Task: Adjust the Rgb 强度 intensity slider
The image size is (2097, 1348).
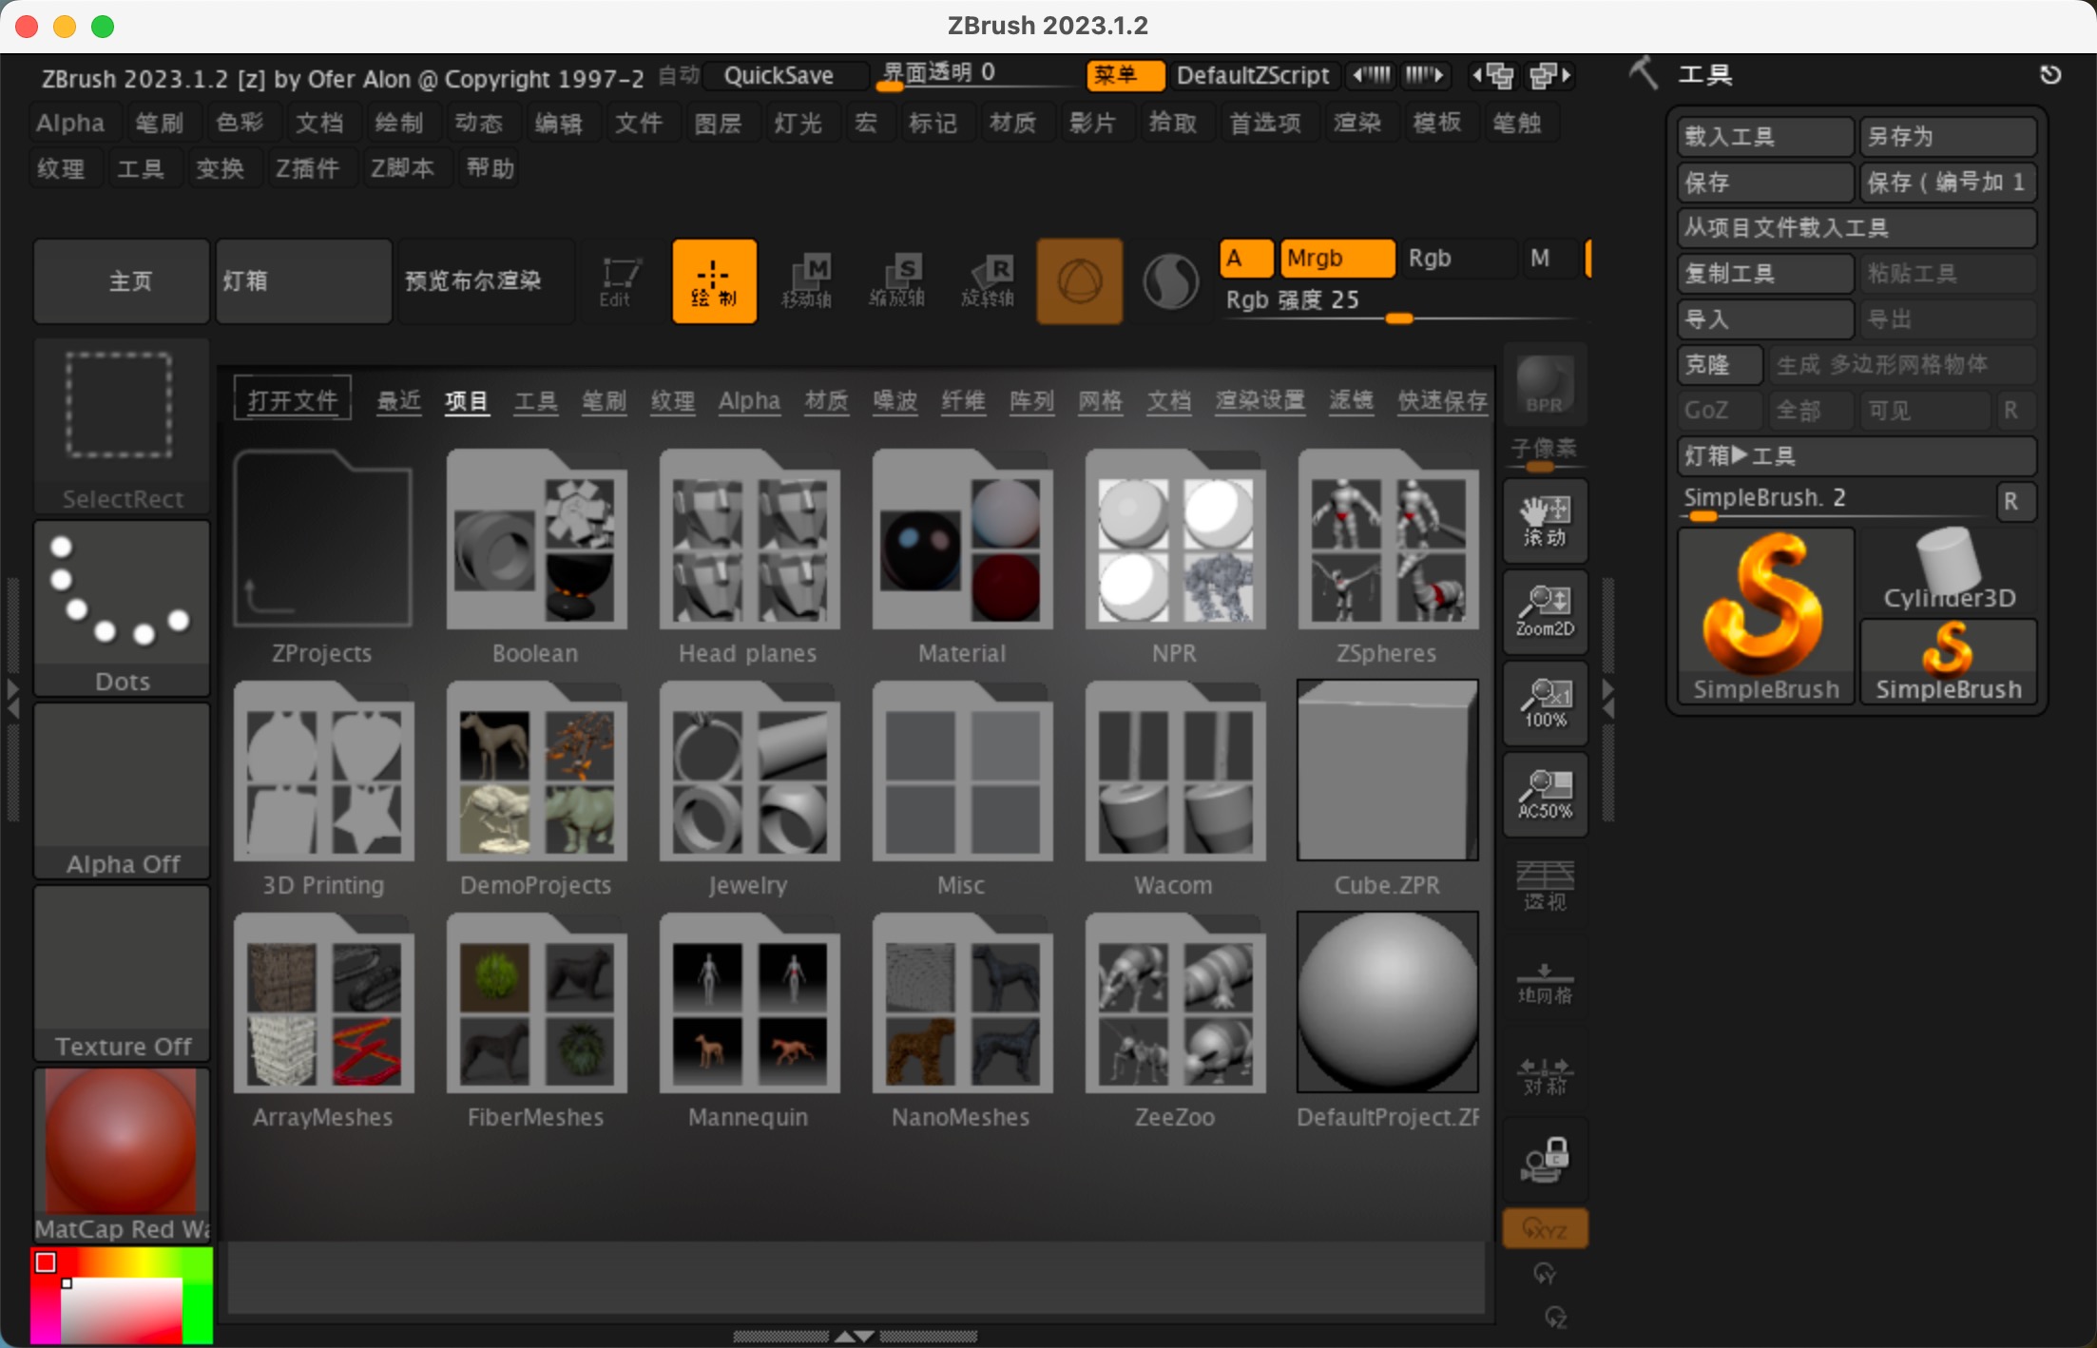Action: 1401,304
